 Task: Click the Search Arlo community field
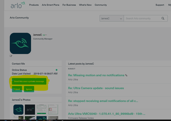pos(142,18)
